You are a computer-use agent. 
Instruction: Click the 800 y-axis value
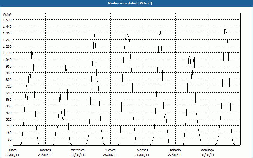point(9,79)
